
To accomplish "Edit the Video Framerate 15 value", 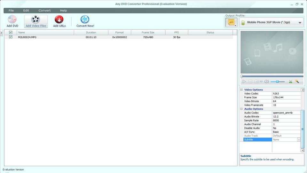I will pos(286,105).
